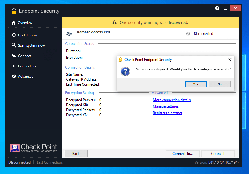This screenshot has height=174, width=249.
Task: Open Advanced settings via the gear icon
Action: (14, 76)
